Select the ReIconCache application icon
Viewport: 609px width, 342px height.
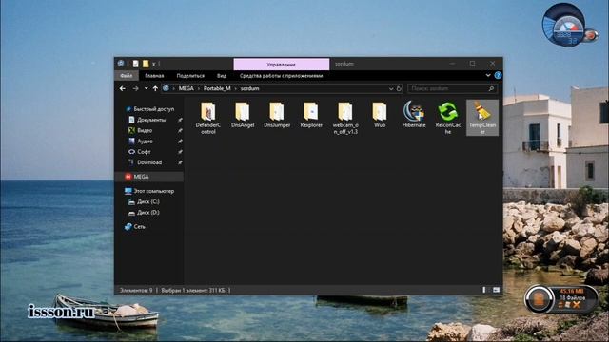click(448, 118)
